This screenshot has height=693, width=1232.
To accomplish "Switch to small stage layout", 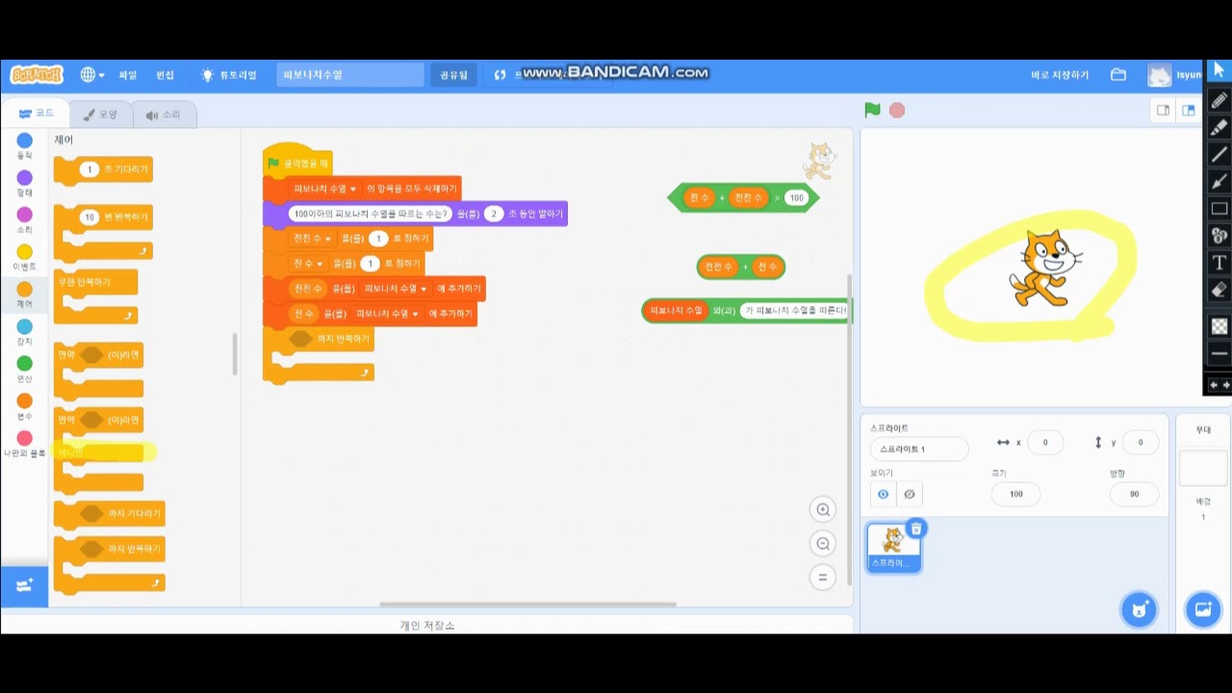I will click(1163, 111).
